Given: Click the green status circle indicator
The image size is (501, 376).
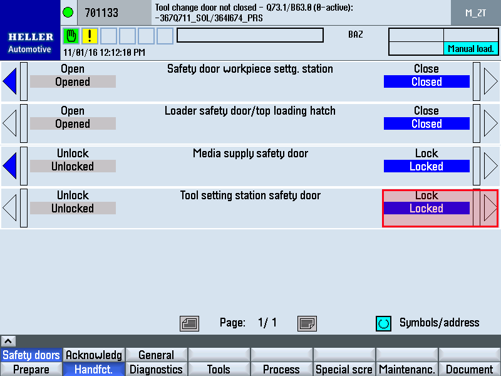Looking at the screenshot, I should (x=68, y=12).
